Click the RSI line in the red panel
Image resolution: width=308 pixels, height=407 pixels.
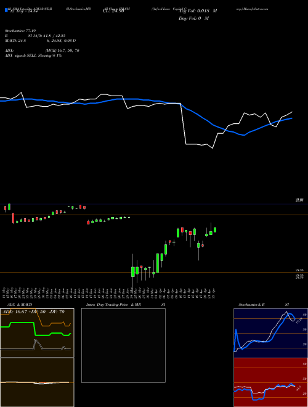point(272,388)
